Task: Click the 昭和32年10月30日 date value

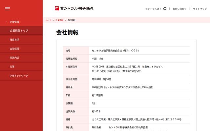Action: click(x=101, y=79)
